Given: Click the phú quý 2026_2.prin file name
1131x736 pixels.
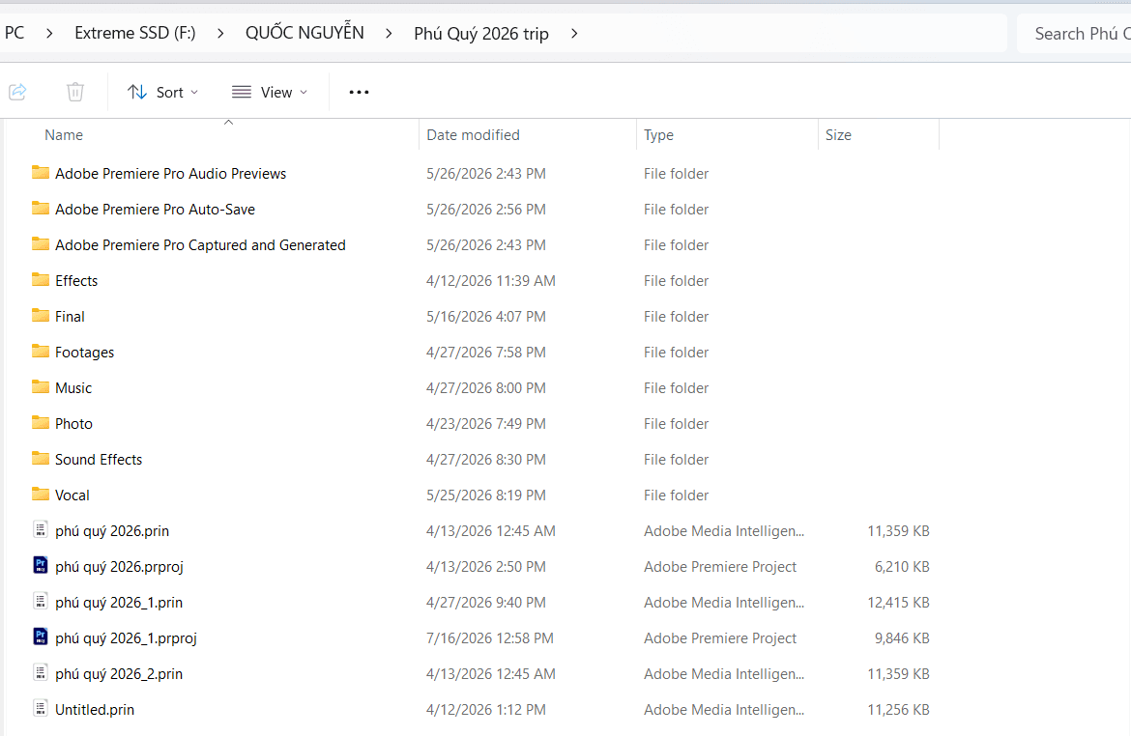Looking at the screenshot, I should [x=119, y=674].
